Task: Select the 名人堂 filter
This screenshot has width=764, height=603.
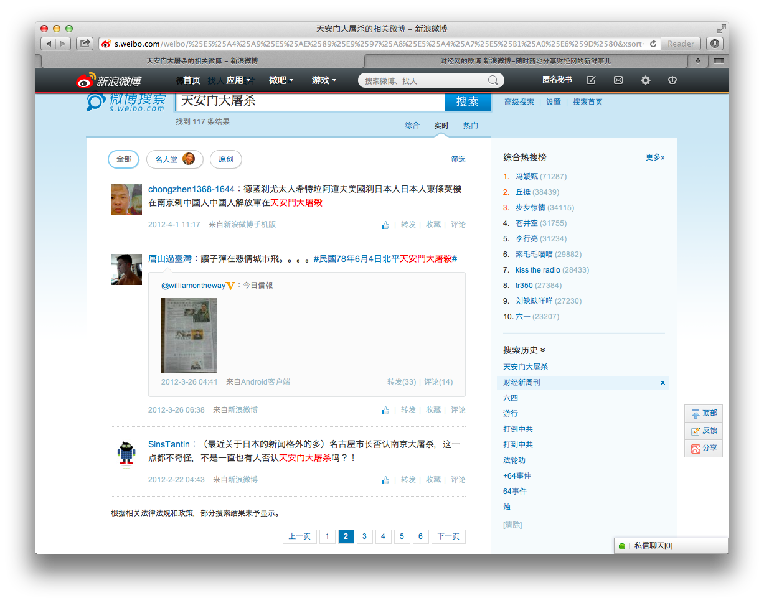Action: pyautogui.click(x=174, y=159)
